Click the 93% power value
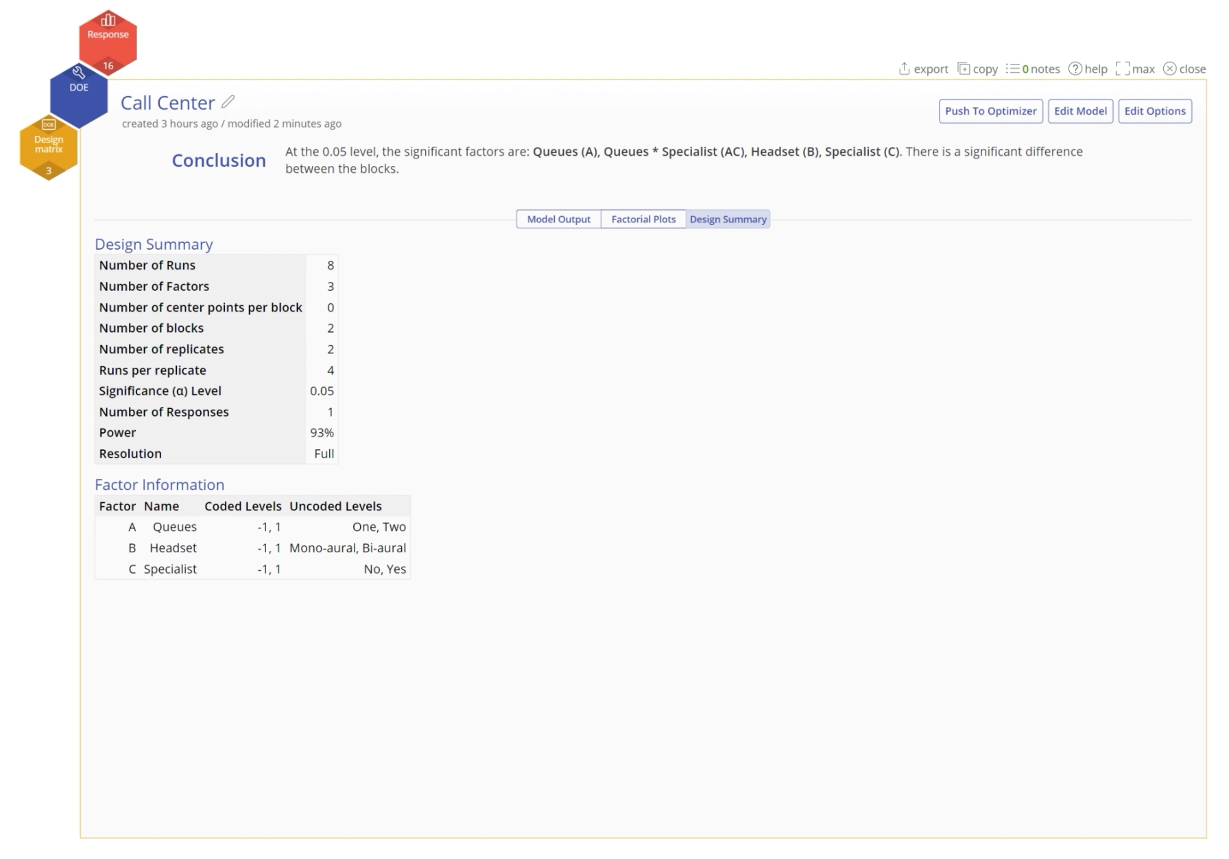 pos(322,433)
